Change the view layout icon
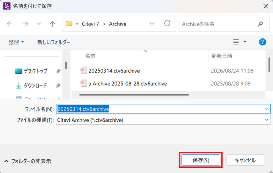 coord(236,42)
